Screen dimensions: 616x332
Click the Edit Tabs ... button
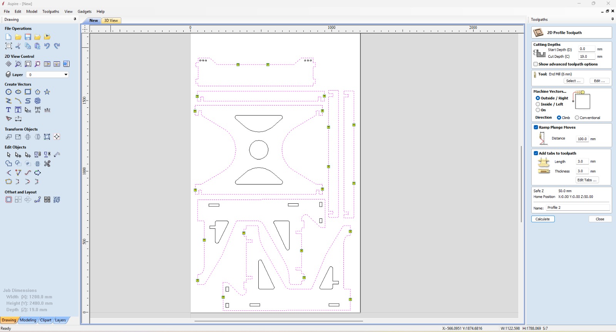click(x=587, y=180)
